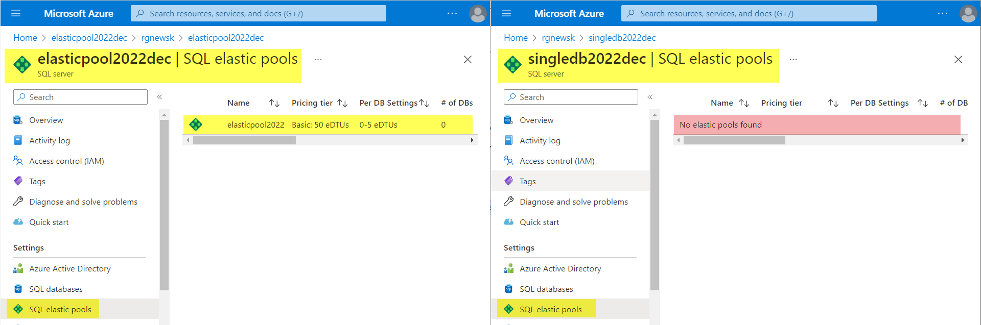This screenshot has width=981, height=325.
Task: Sort by Pricing tier in left table
Action: coord(342,103)
